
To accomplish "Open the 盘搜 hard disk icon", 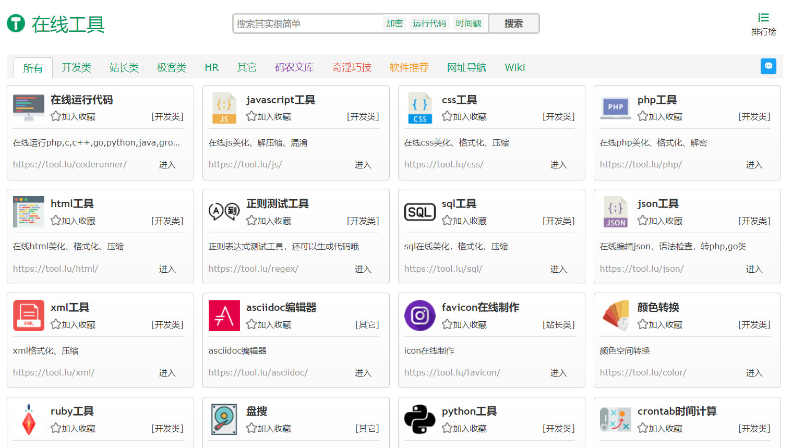I will [x=224, y=419].
